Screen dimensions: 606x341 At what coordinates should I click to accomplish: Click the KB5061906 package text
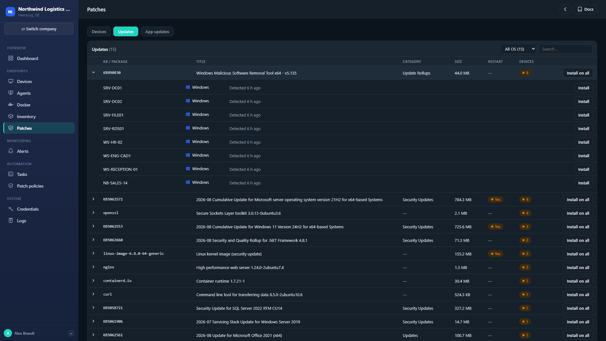click(113, 321)
